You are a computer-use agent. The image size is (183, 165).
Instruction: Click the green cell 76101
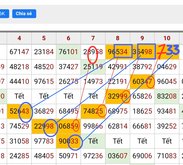tap(69, 52)
